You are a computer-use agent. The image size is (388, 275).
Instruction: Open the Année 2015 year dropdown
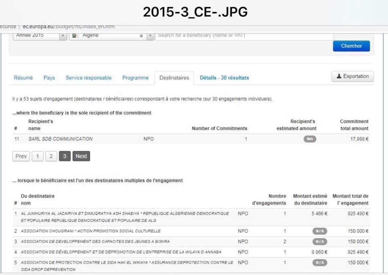[40, 36]
